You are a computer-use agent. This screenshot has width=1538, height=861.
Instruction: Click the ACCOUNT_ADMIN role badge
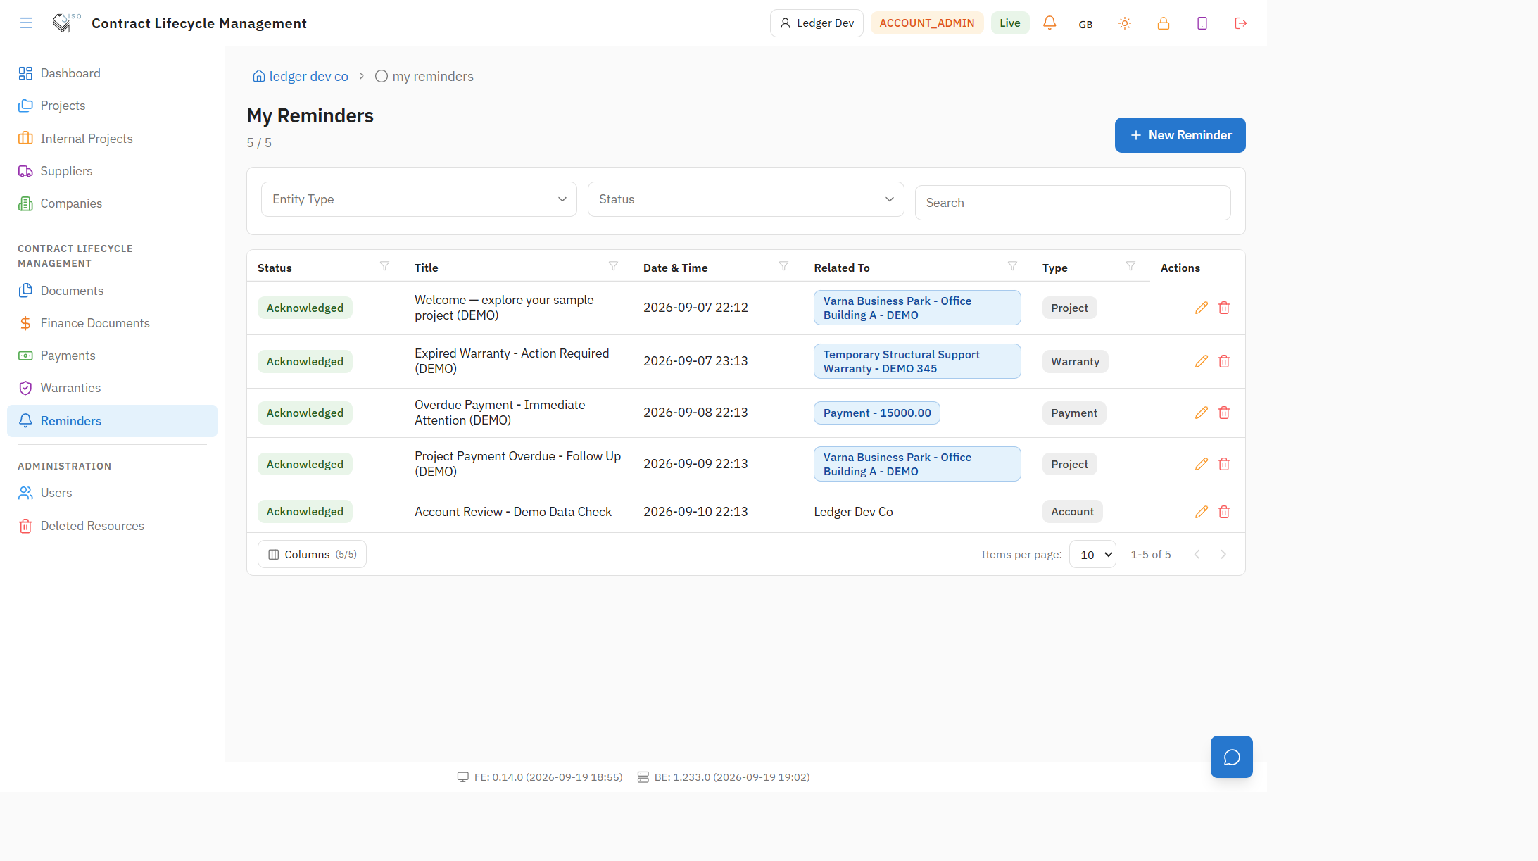926,23
